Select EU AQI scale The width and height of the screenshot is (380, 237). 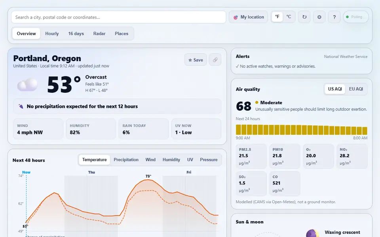356,89
